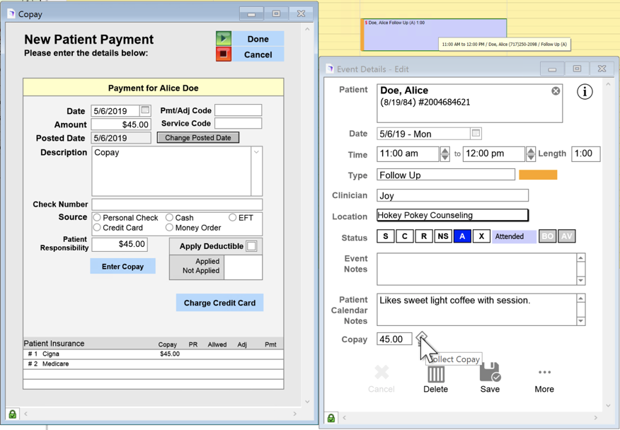Click the orange appointment type color swatch
Screen dimensions: 620x430
pos(538,175)
